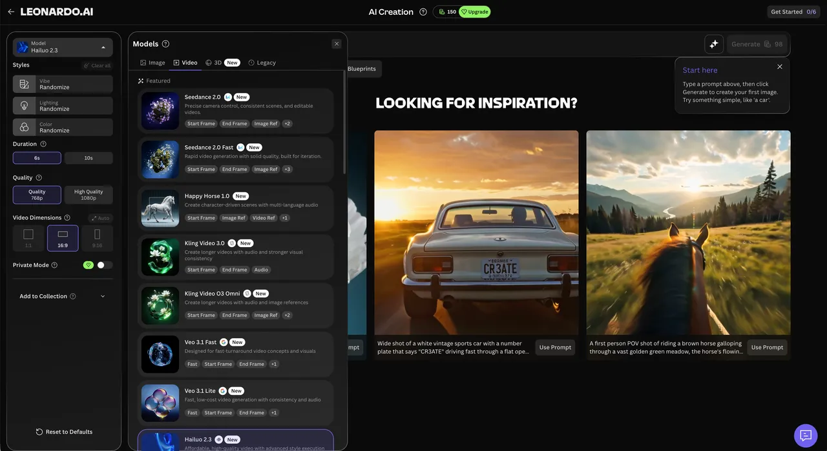
Task: Click the Seedance 2.0 Fast thumbnail
Action: (160, 159)
